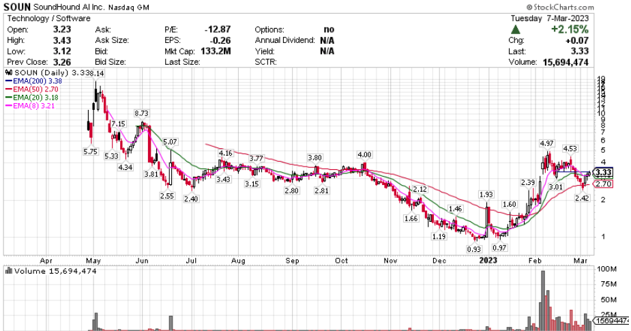Click the 3.80 price label
631x331 pixels.
314,158
